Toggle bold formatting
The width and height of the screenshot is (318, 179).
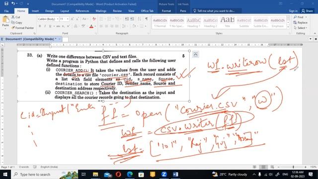click(40, 26)
